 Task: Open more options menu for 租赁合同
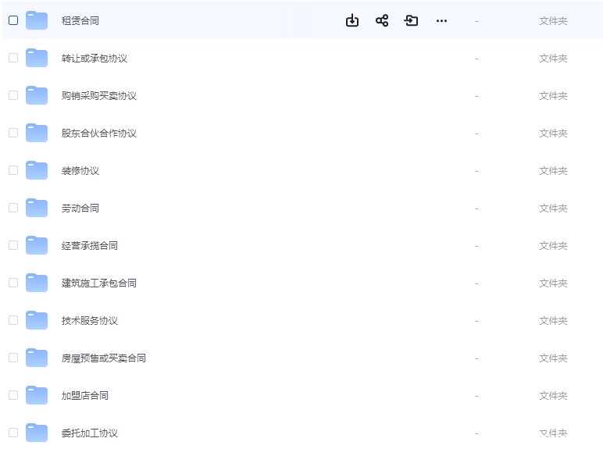click(441, 21)
